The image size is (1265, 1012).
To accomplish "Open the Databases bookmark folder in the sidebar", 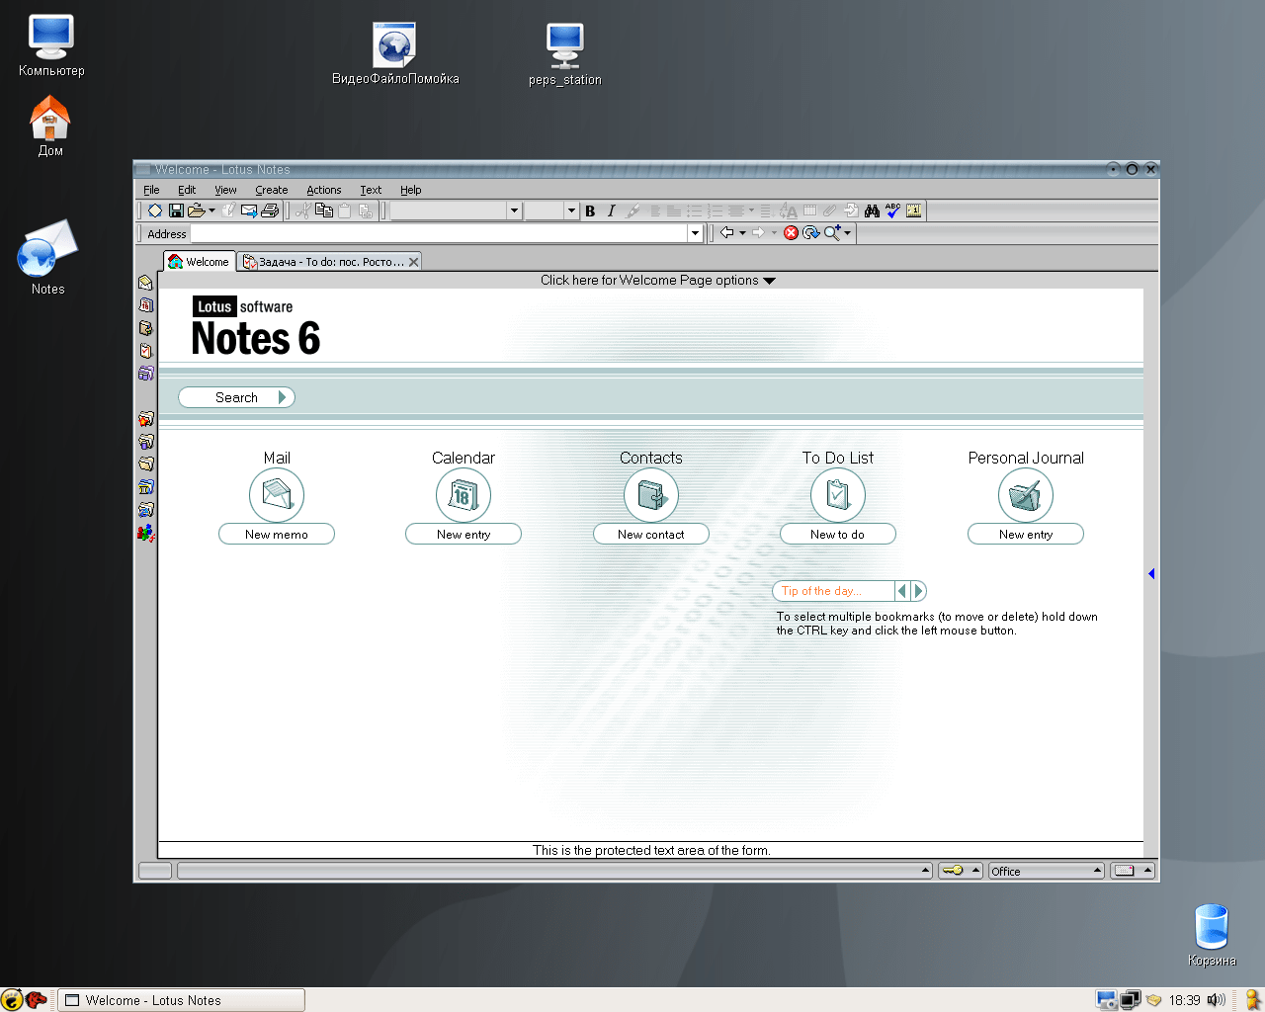I will (146, 442).
